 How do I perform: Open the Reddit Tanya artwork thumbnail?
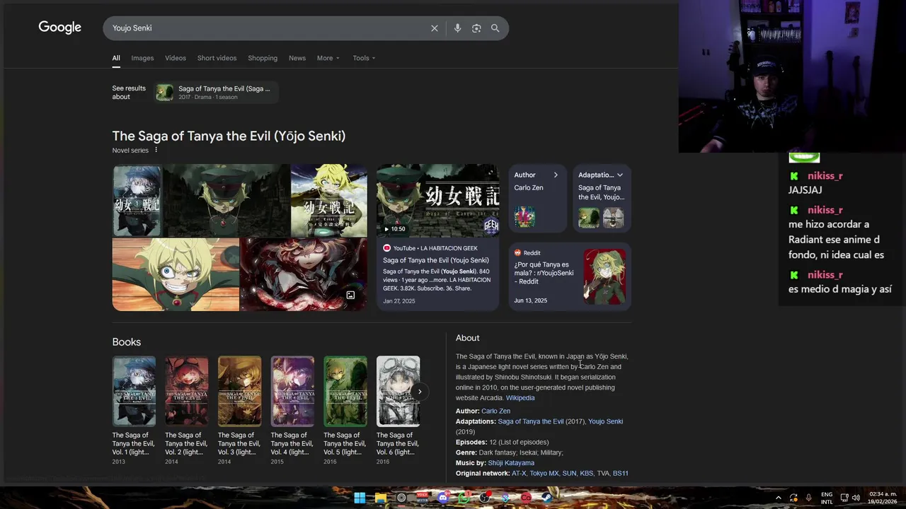(x=604, y=276)
